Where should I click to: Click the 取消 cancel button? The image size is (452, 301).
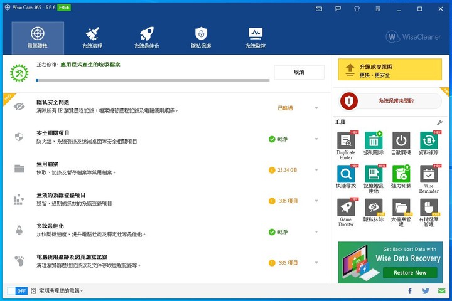tap(299, 72)
